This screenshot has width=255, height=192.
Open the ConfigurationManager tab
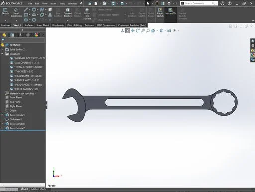[x=20, y=35]
